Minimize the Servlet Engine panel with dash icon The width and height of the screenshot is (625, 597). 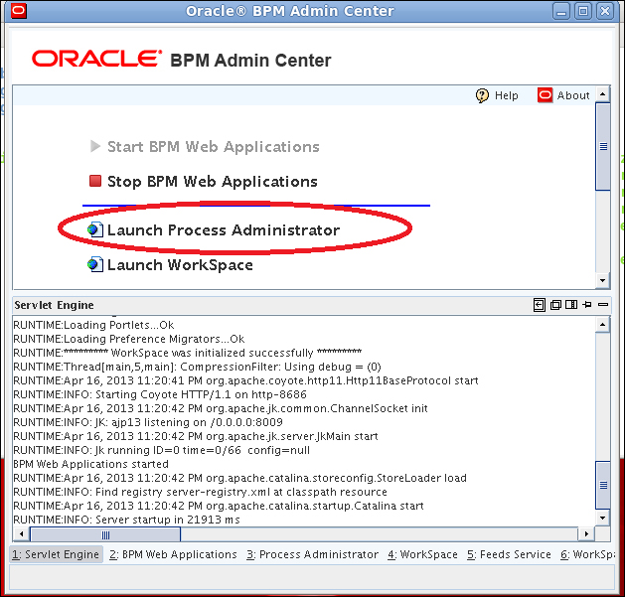point(603,305)
